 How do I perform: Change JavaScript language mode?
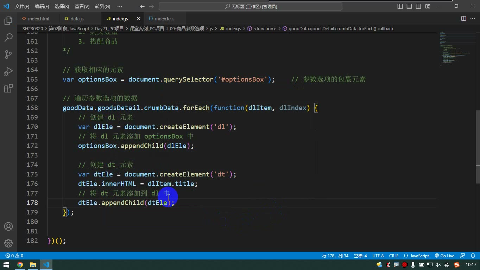[x=417, y=256]
